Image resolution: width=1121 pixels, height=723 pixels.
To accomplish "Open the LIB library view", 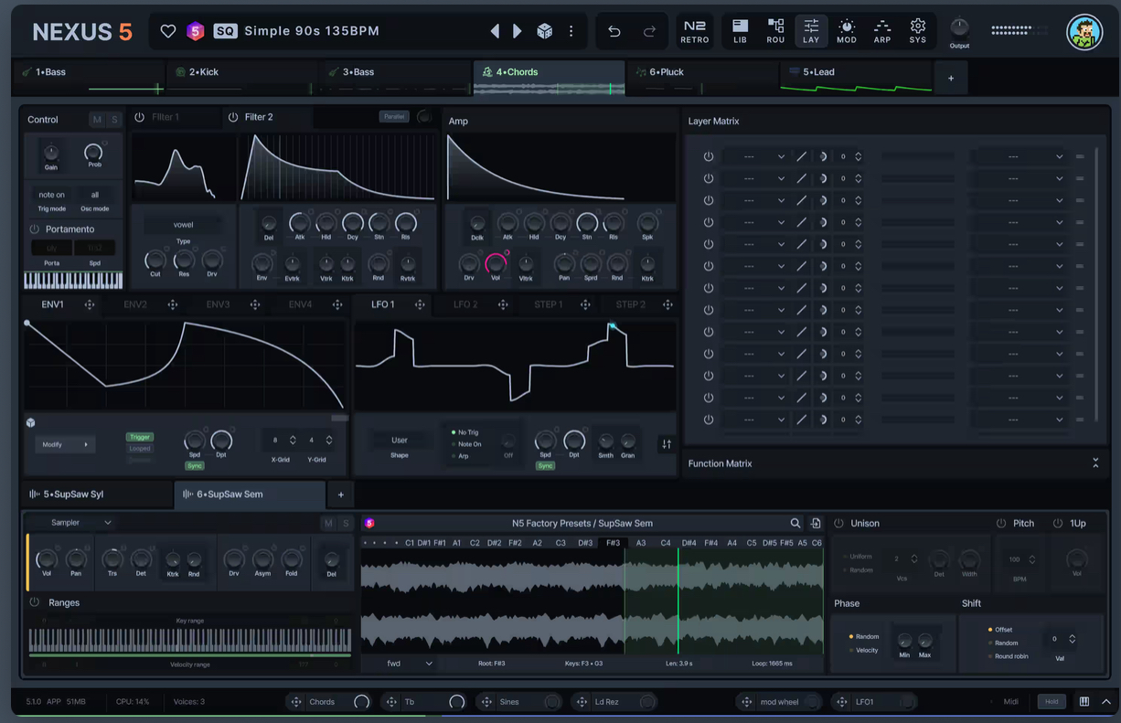I will [740, 31].
